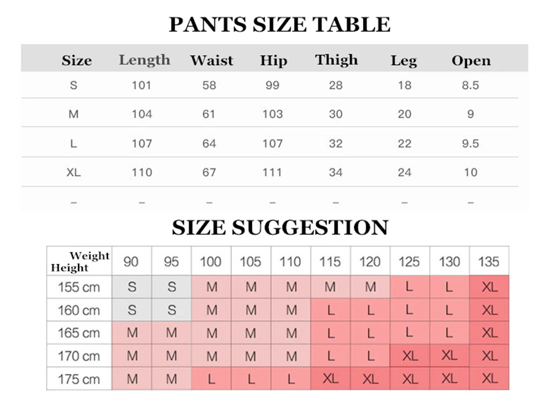Select the Waist column header
Viewport: 555px width, 399px height.
tap(212, 60)
